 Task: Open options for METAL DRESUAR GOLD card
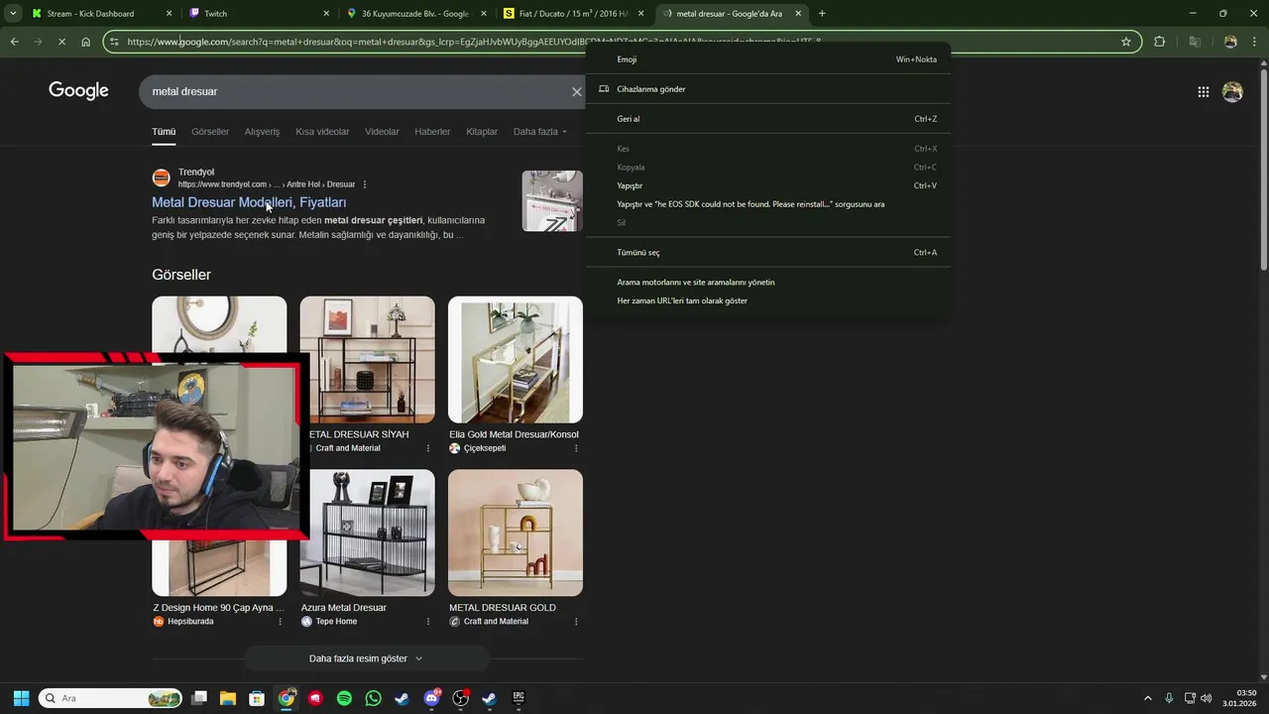pos(576,622)
